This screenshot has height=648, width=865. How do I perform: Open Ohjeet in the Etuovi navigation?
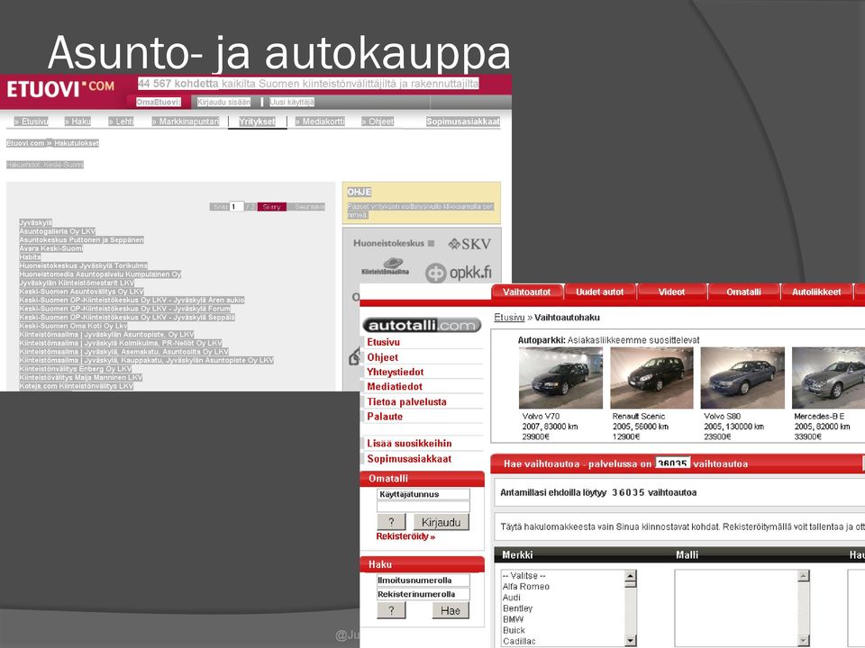pyautogui.click(x=378, y=121)
